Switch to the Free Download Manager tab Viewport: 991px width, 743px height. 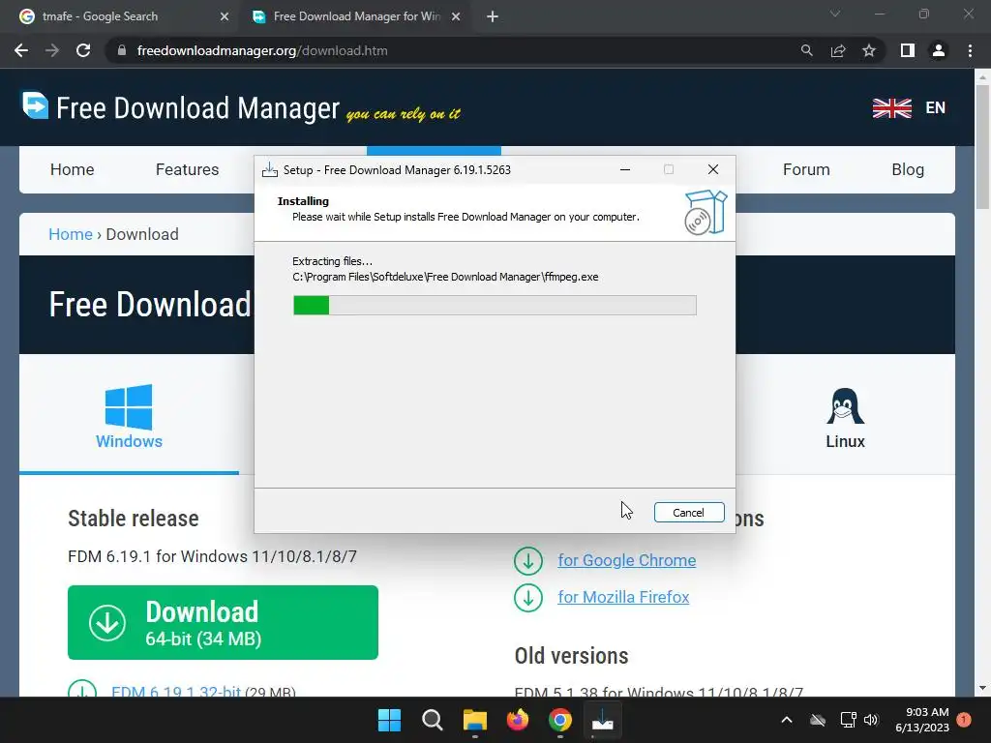pos(354,16)
